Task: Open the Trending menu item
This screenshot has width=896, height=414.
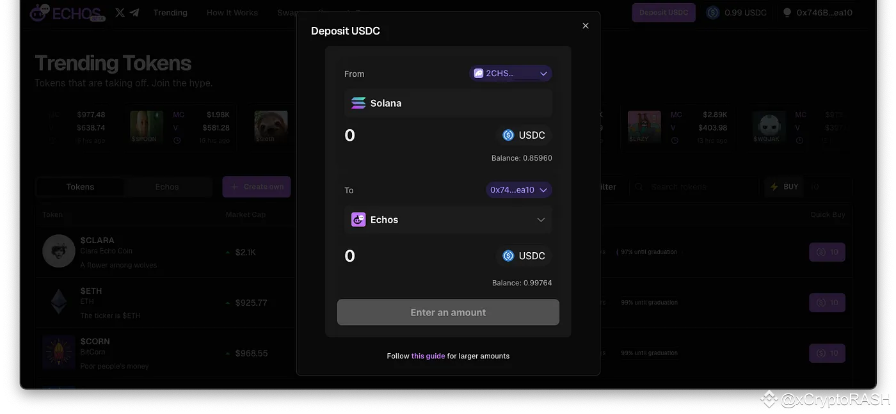Action: click(170, 13)
